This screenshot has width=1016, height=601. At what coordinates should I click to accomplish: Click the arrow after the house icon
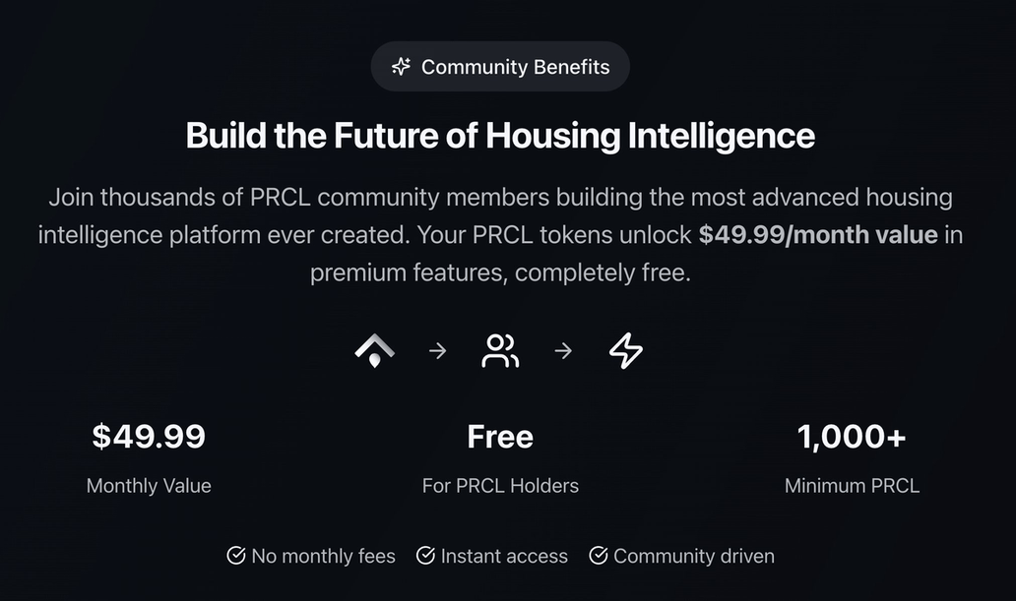(x=438, y=351)
